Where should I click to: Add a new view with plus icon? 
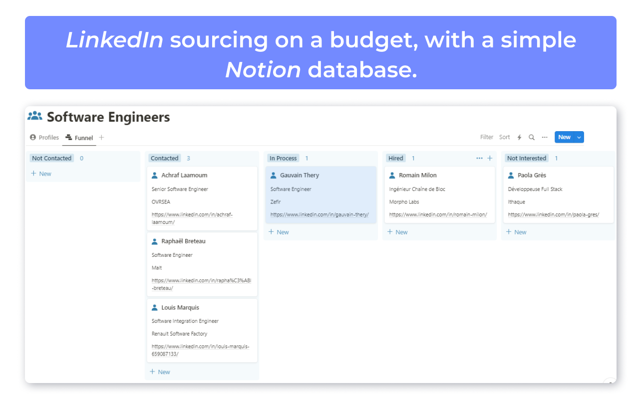(x=101, y=137)
